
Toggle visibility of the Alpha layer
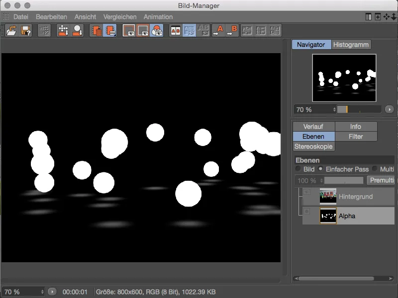tap(306, 211)
